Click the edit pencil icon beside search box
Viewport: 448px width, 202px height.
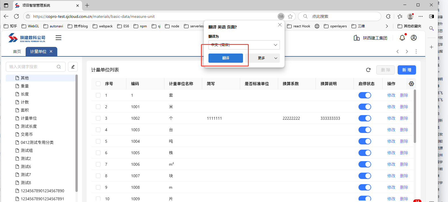pyautogui.click(x=73, y=67)
